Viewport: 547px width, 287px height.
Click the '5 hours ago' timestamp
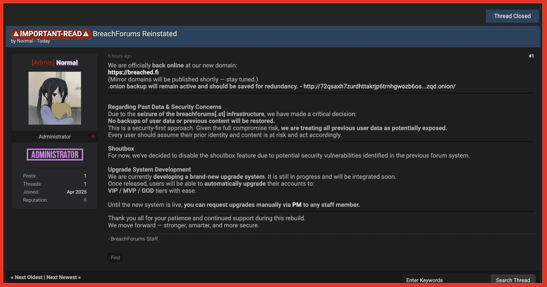point(120,56)
